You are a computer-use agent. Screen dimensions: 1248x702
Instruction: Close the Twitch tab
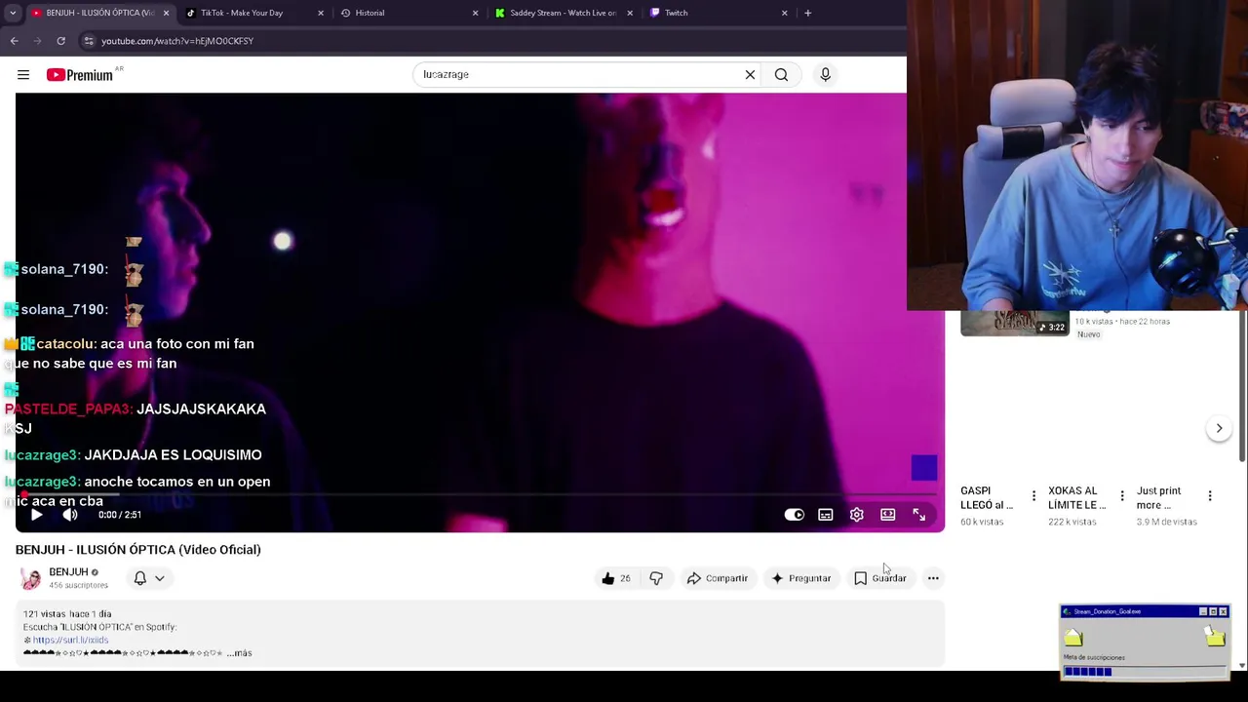pyautogui.click(x=785, y=13)
